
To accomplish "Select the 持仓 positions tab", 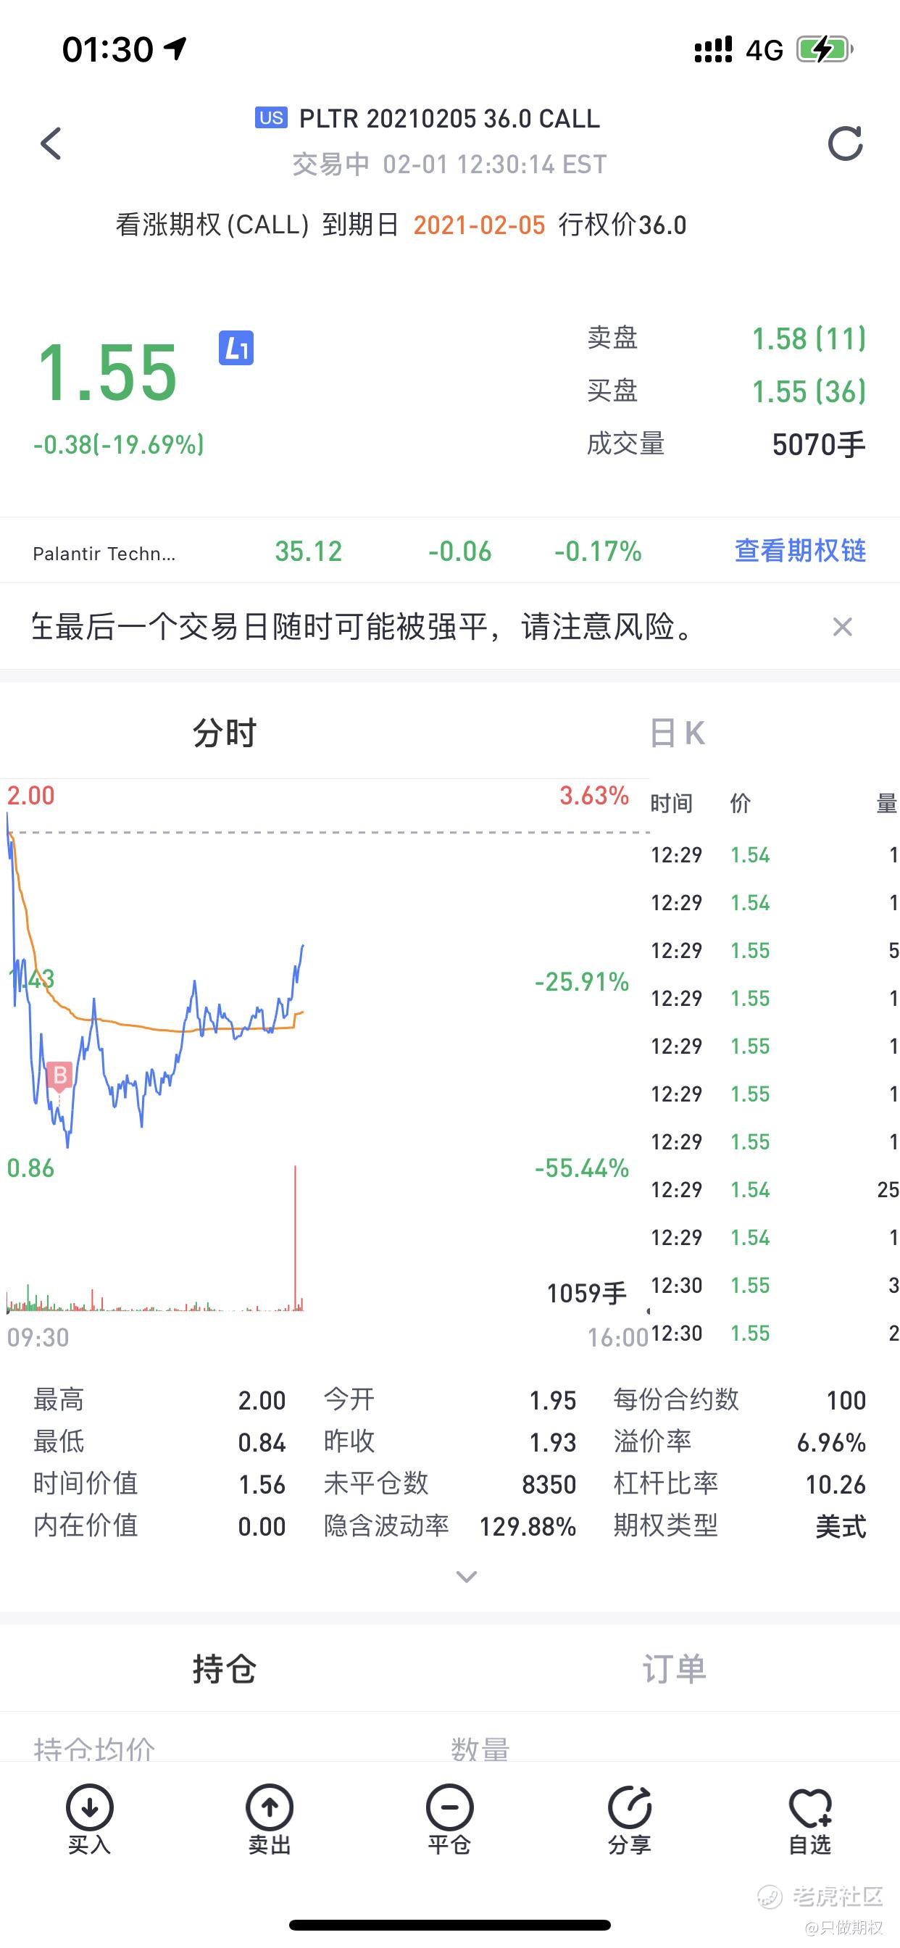I will (225, 1668).
